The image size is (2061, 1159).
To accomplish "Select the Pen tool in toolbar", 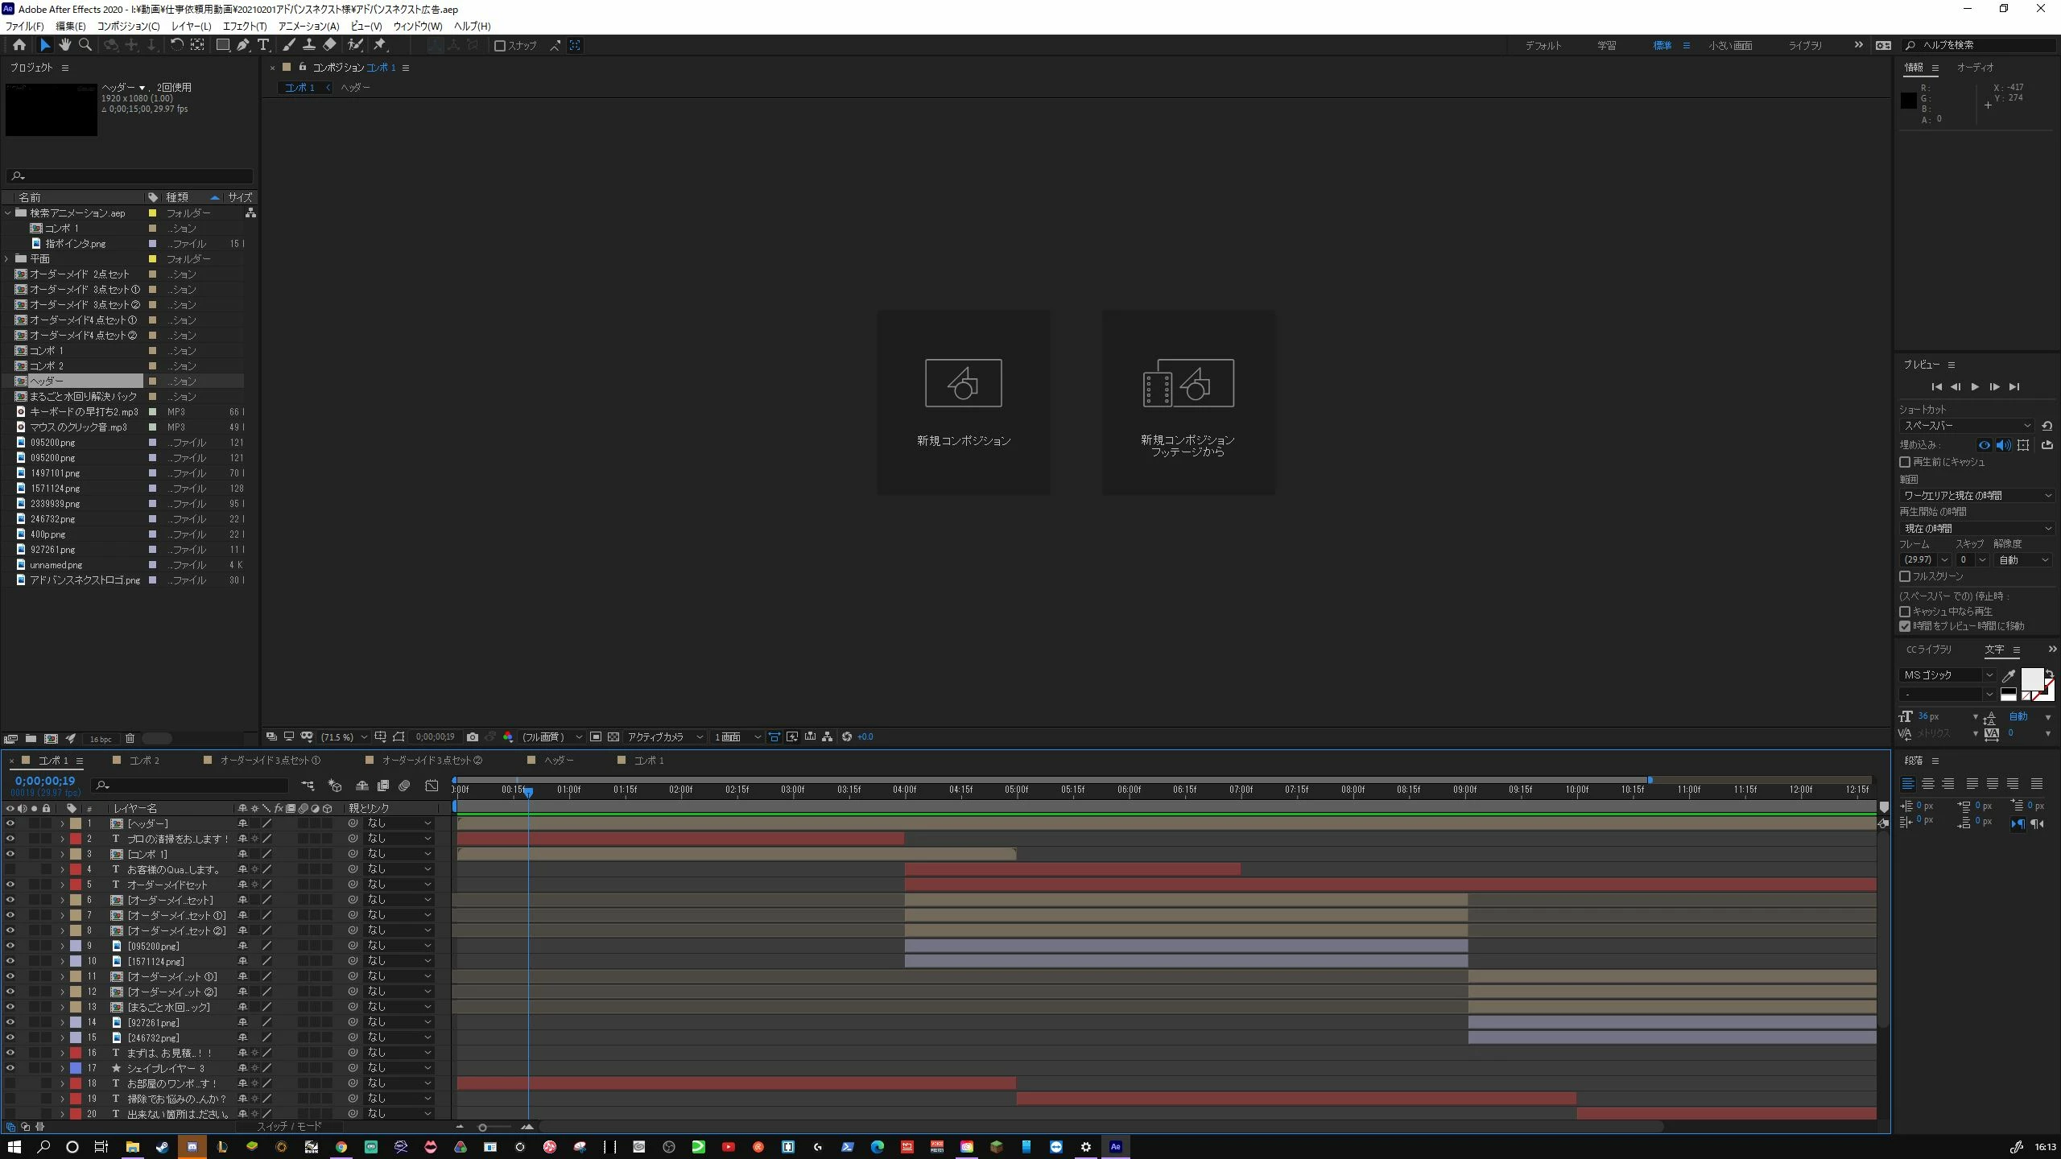I will pos(242,45).
